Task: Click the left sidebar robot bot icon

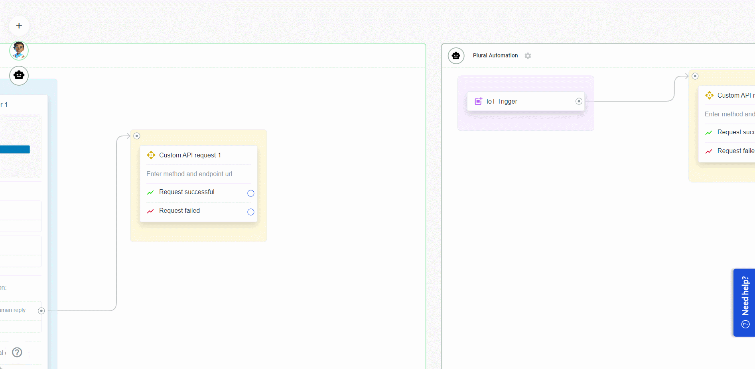Action: [x=19, y=75]
